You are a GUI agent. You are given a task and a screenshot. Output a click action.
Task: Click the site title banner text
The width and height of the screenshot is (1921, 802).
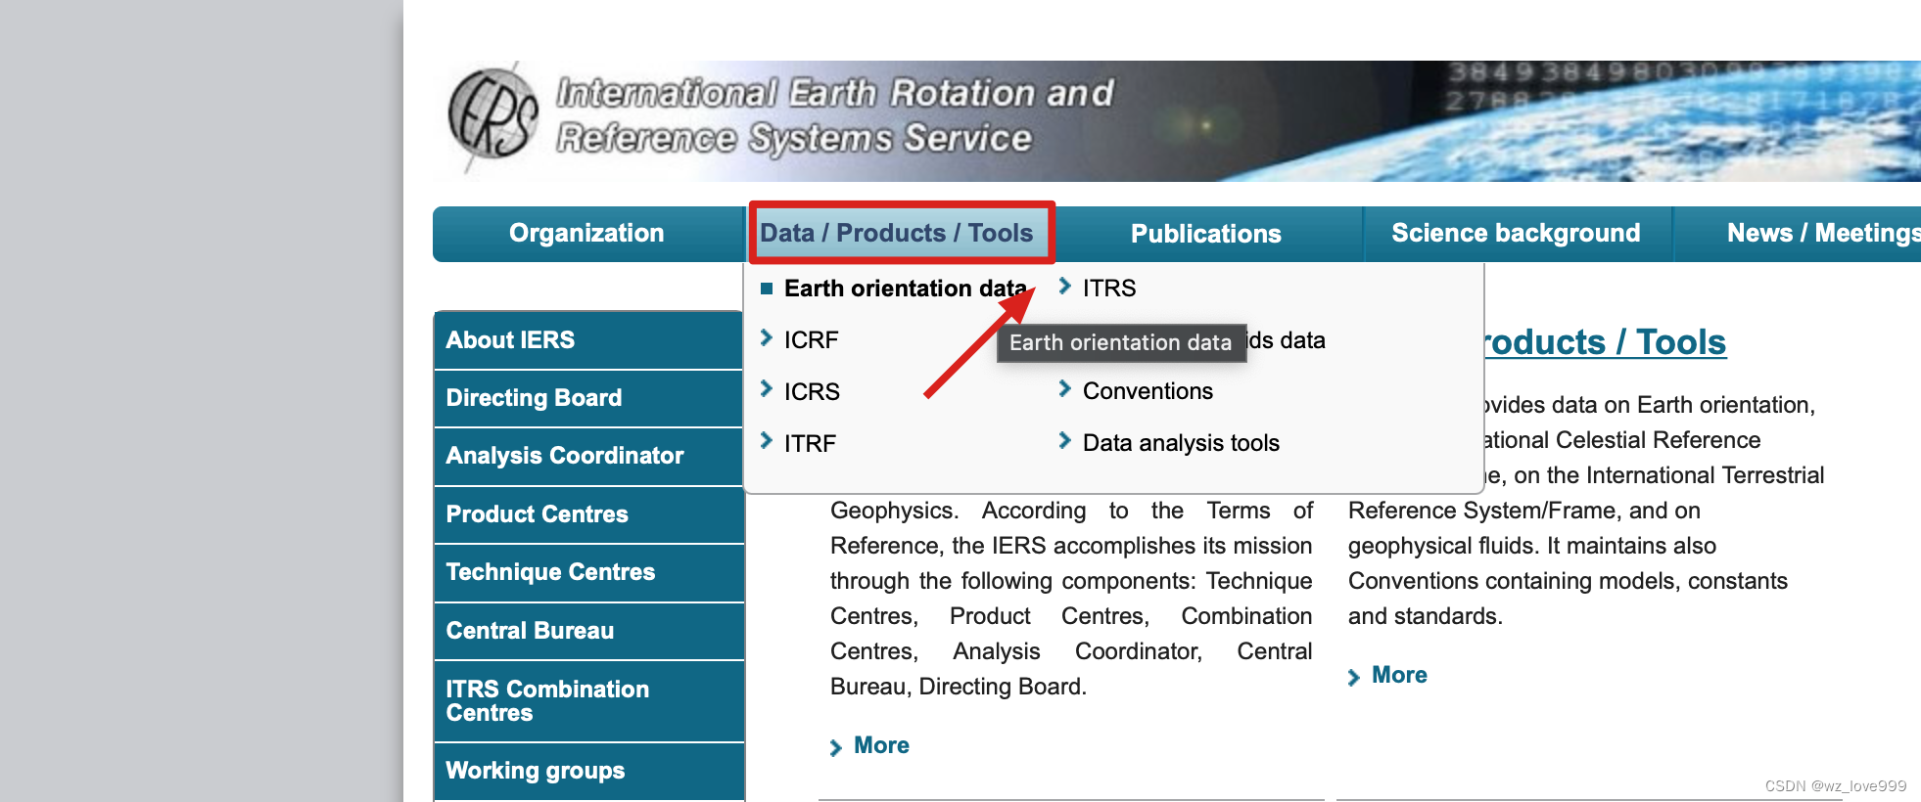[835, 115]
